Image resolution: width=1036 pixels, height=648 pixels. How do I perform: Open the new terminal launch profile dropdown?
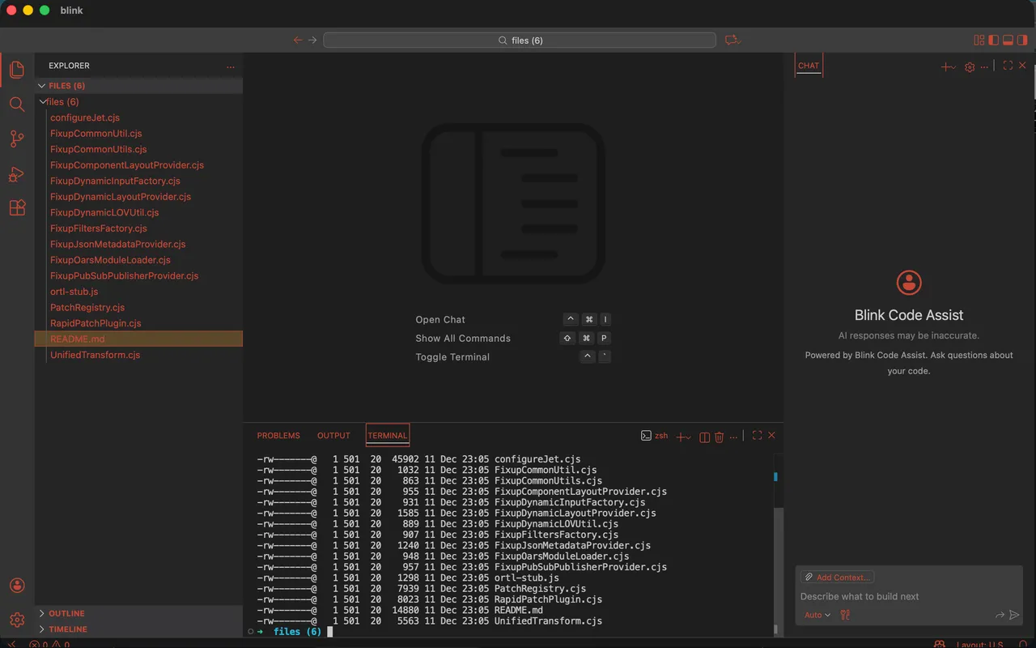[x=688, y=437]
